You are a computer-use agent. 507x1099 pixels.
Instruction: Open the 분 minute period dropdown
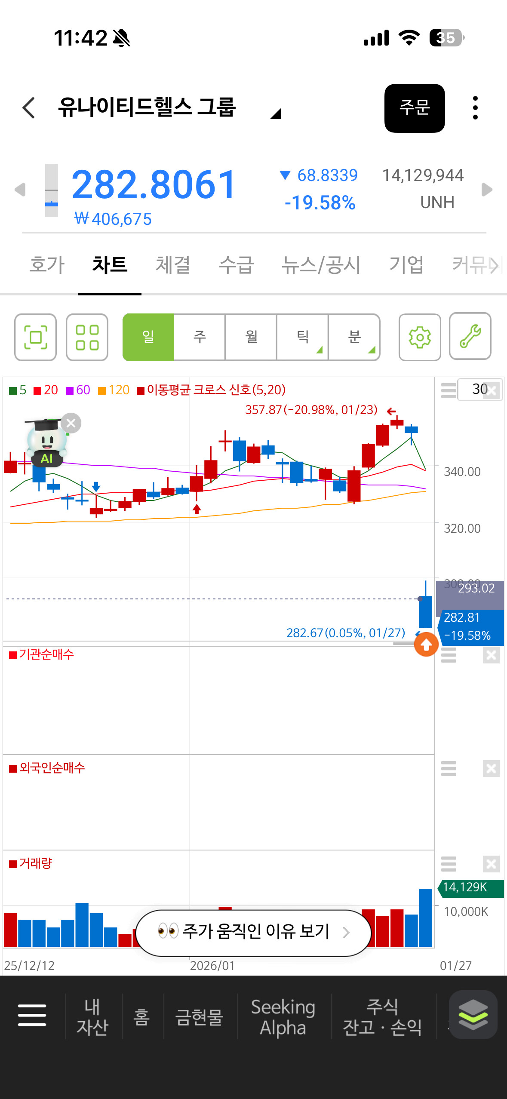pos(354,337)
